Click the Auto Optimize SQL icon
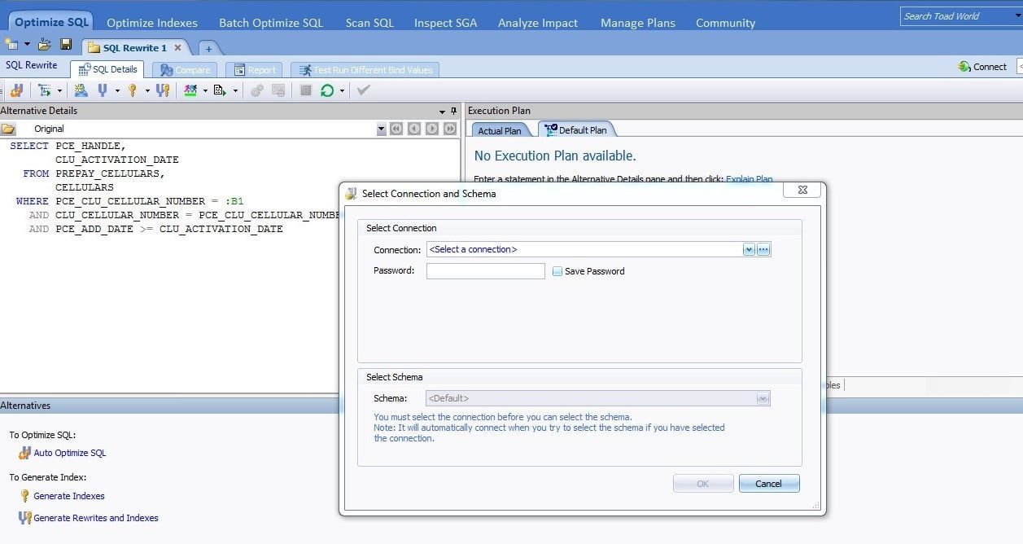 click(24, 453)
